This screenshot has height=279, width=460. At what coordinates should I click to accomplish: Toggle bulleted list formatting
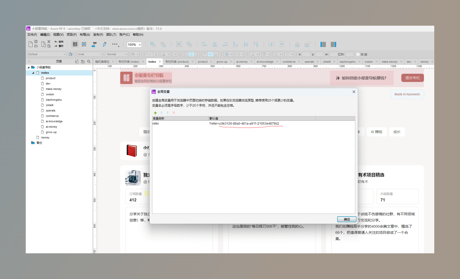(175, 54)
